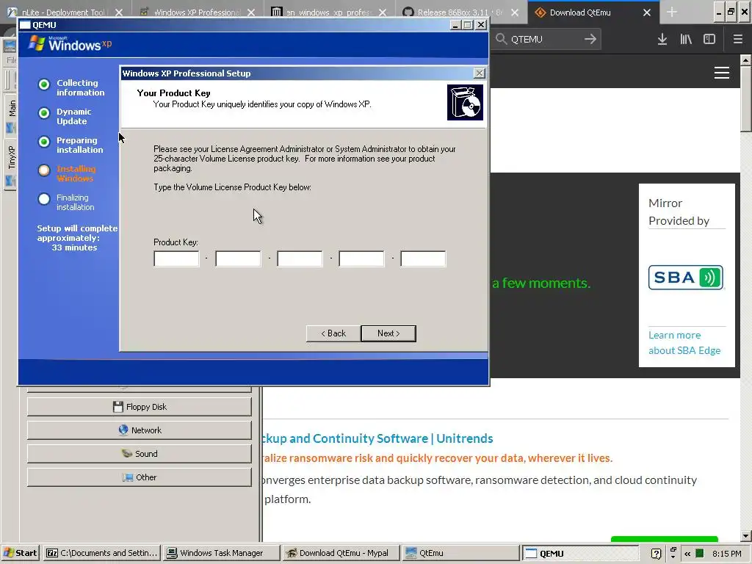Image resolution: width=752 pixels, height=564 pixels.
Task: Switch to the Release 86Box 3.11 tab
Action: pyautogui.click(x=460, y=12)
